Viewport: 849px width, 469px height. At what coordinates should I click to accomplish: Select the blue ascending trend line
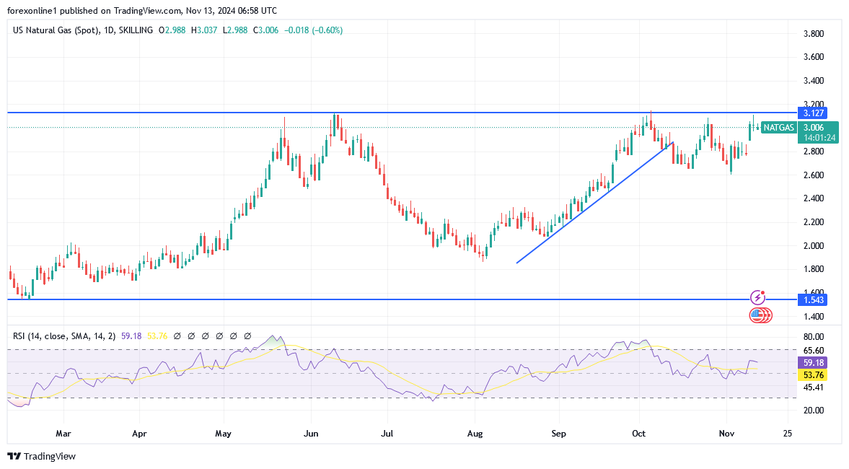pyautogui.click(x=594, y=203)
